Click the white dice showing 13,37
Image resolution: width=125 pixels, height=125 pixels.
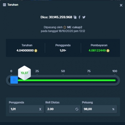click(x=24, y=73)
